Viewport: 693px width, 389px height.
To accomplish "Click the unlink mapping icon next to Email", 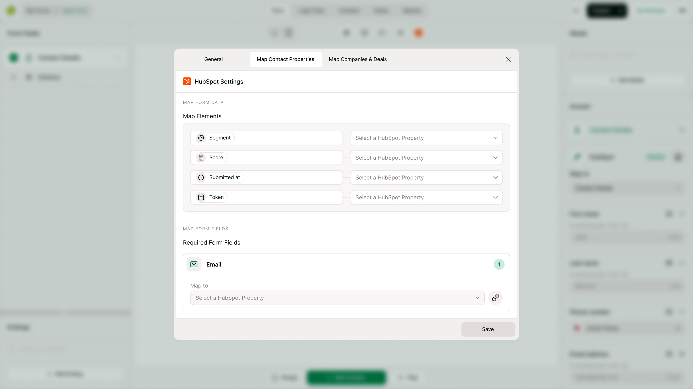I will coord(495,298).
